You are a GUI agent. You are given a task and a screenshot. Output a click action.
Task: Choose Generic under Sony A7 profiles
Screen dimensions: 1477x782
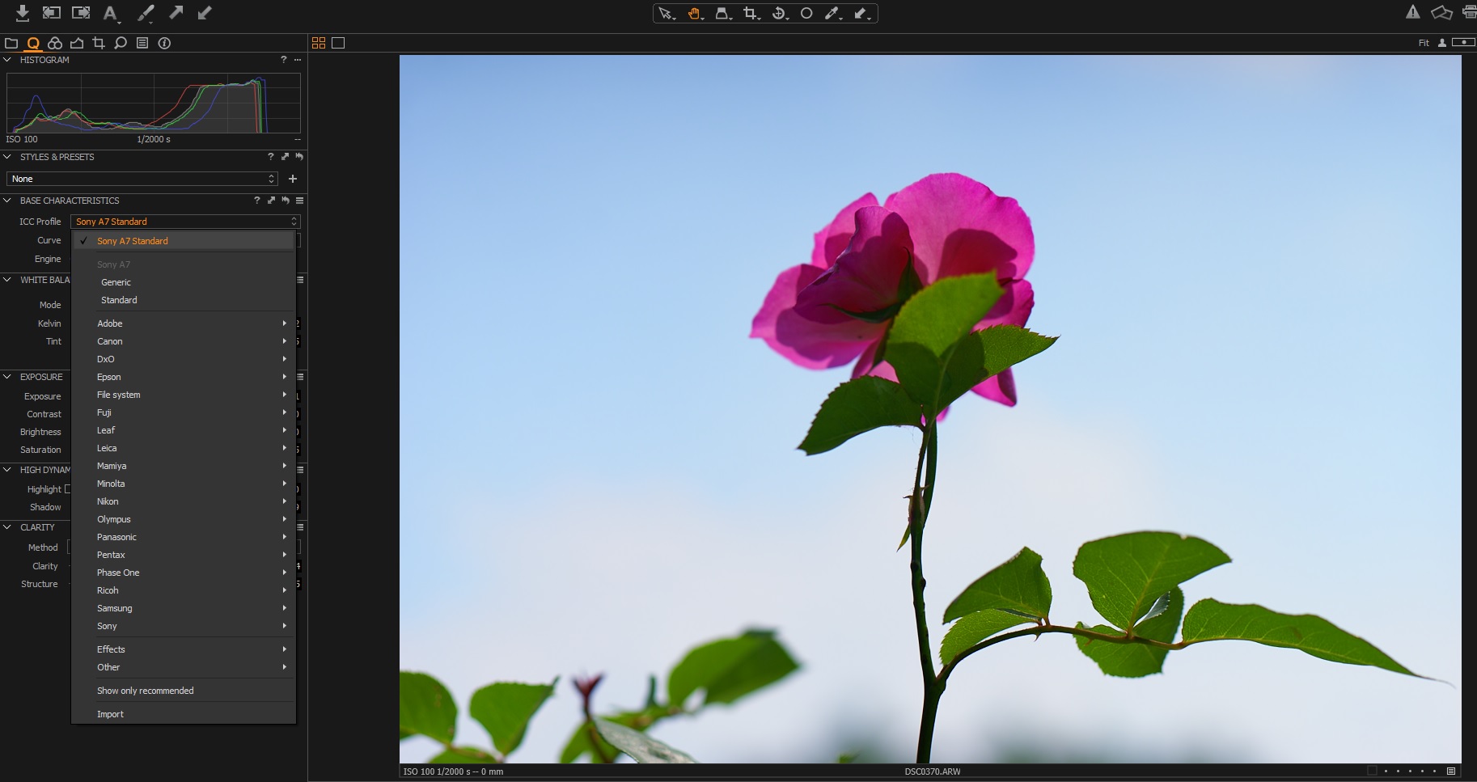(116, 282)
